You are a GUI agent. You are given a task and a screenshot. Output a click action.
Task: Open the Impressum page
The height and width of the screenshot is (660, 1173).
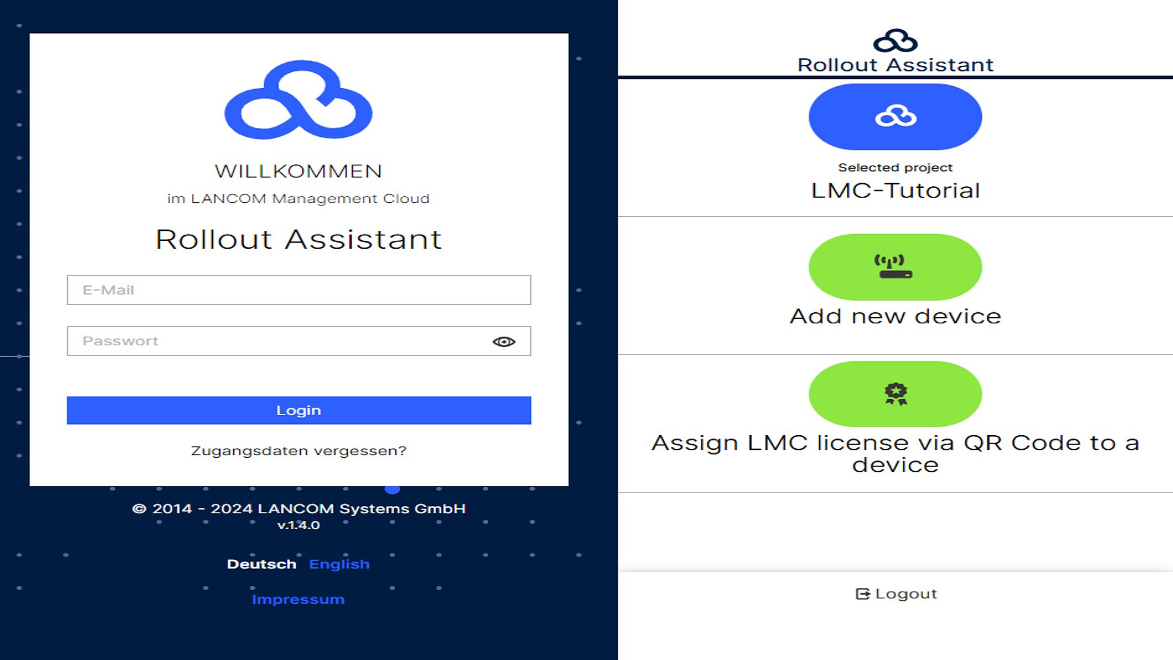pos(299,599)
